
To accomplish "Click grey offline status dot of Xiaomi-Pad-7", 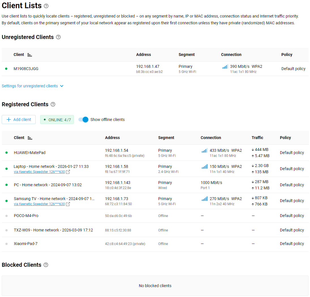I will click(7, 244).
